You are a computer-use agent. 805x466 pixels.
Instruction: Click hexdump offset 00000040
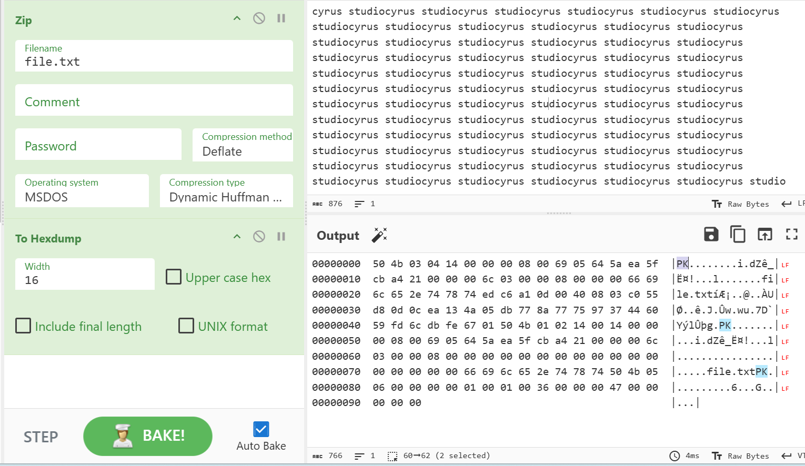(x=336, y=326)
